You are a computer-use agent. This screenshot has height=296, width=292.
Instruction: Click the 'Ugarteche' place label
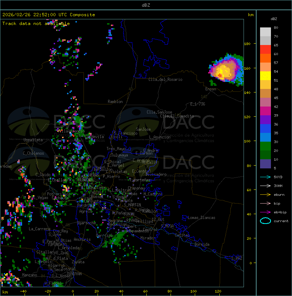tap(87, 223)
